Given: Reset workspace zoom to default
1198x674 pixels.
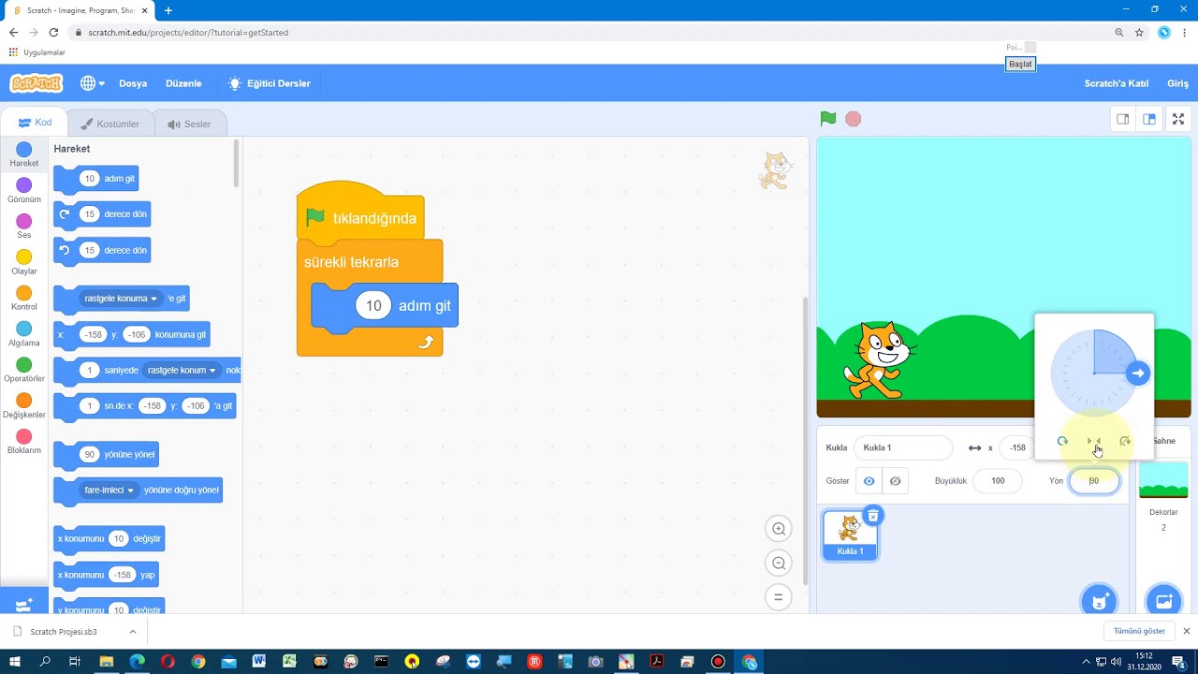Looking at the screenshot, I should [x=778, y=596].
